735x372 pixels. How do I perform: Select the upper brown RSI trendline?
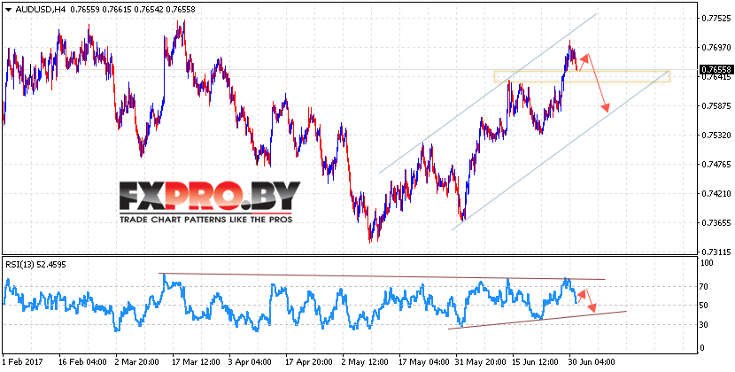point(382,276)
